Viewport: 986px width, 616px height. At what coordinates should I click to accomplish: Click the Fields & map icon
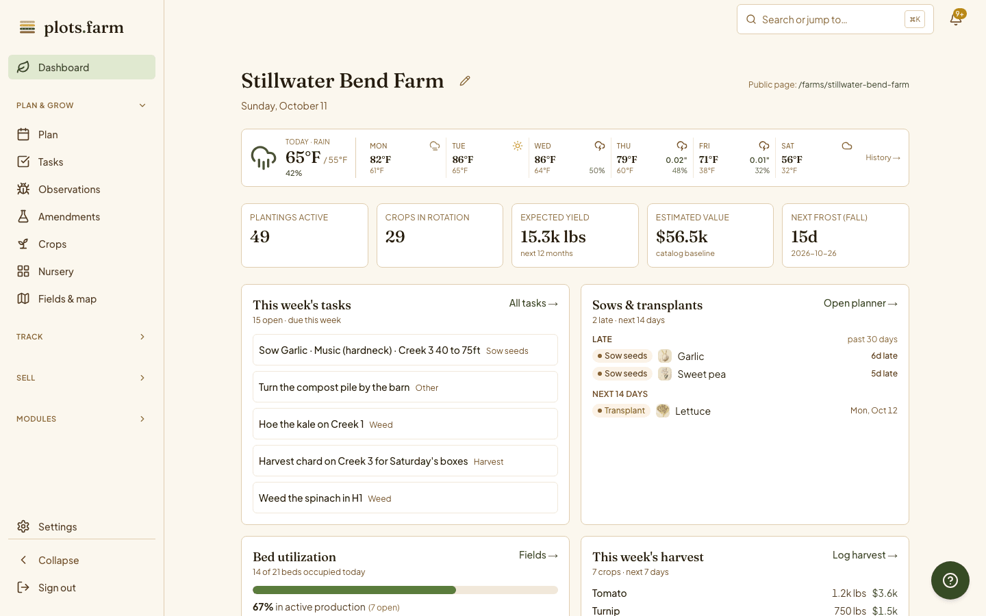point(23,298)
